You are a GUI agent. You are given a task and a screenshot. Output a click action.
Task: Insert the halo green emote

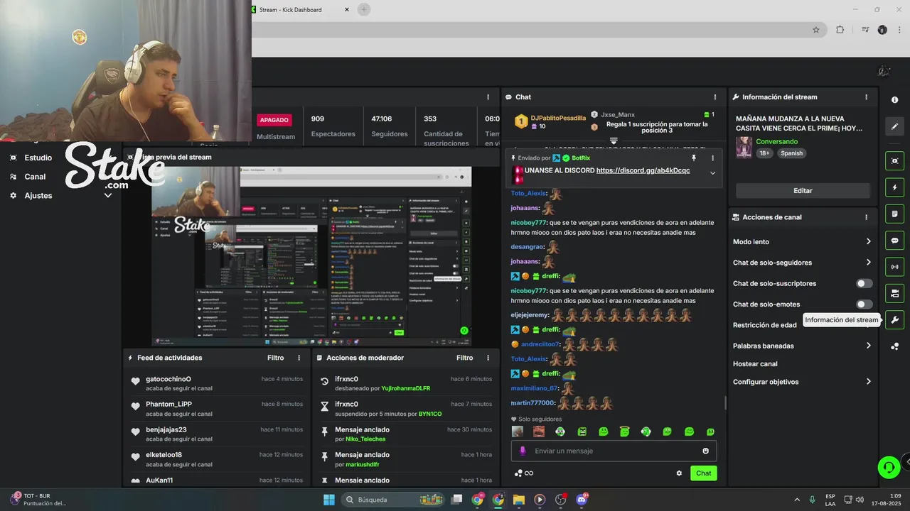pos(624,432)
